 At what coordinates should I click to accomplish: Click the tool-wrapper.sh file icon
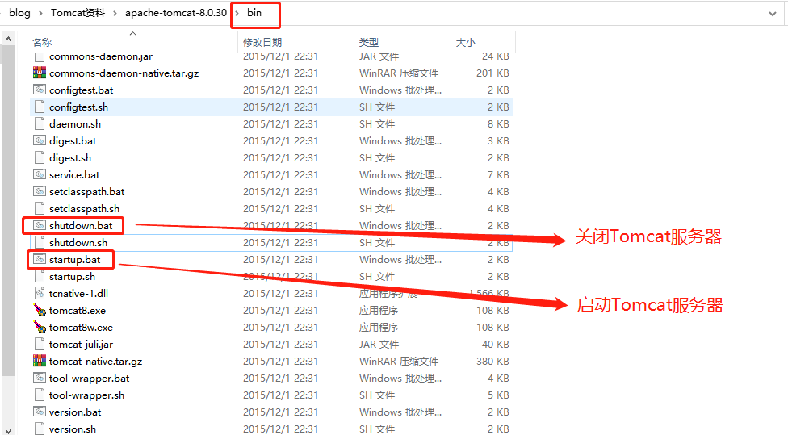tap(40, 395)
